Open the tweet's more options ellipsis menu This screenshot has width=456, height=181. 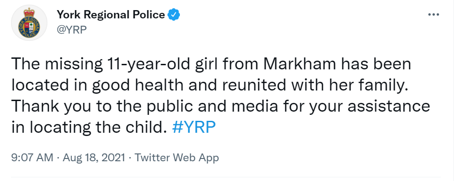click(433, 15)
